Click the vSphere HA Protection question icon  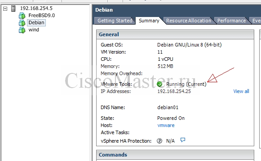(x=159, y=141)
